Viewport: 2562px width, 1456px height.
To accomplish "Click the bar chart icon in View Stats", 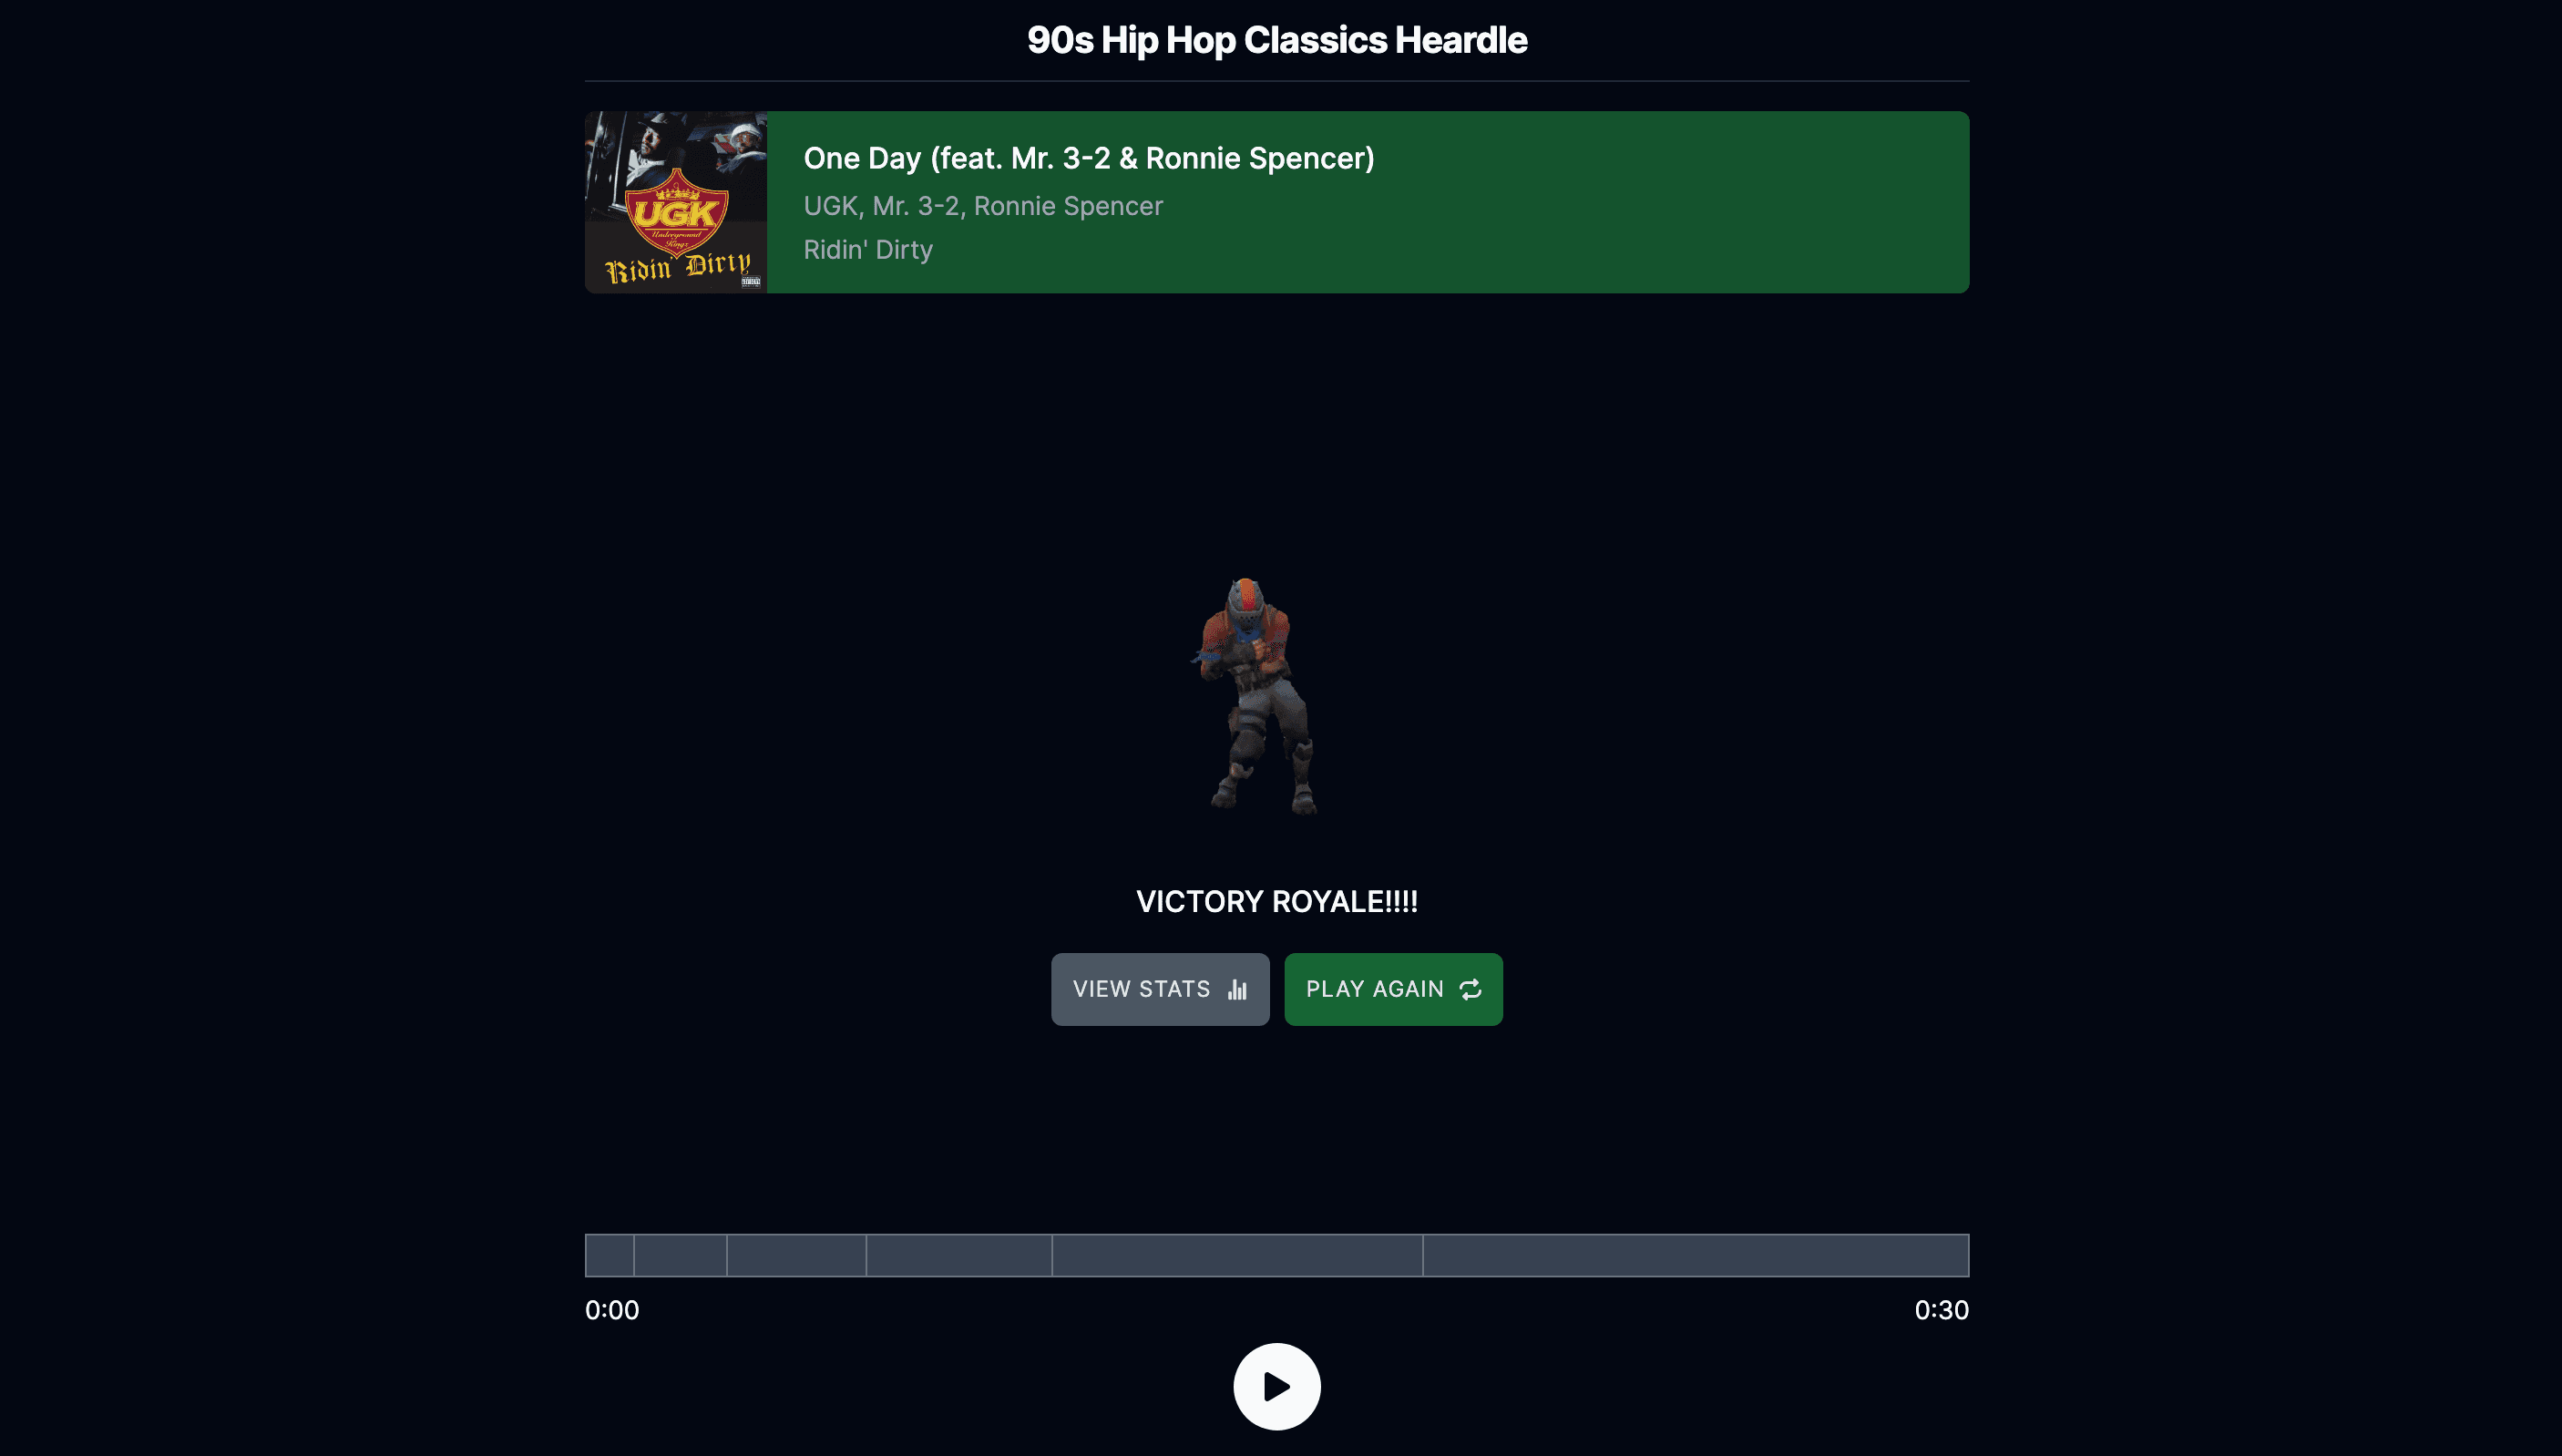I will coord(1237,989).
